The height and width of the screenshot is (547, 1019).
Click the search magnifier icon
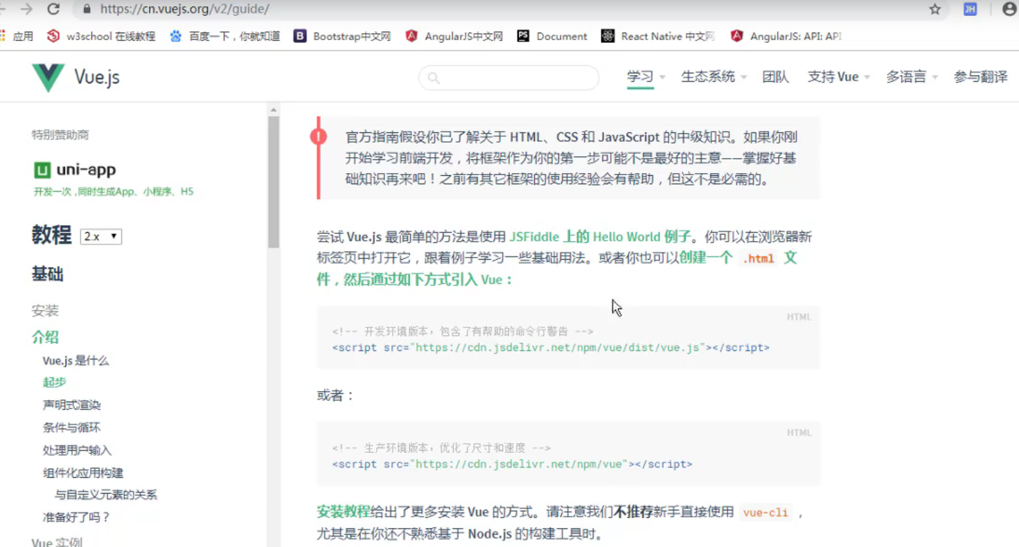coord(432,78)
